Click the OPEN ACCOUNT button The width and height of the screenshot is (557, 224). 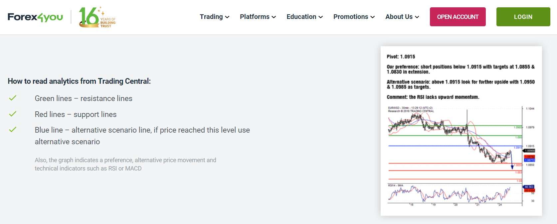click(458, 17)
